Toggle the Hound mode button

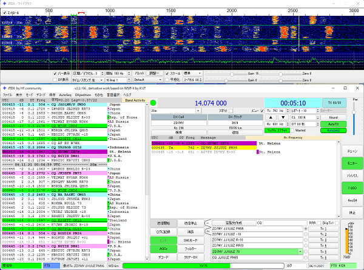[332, 117]
